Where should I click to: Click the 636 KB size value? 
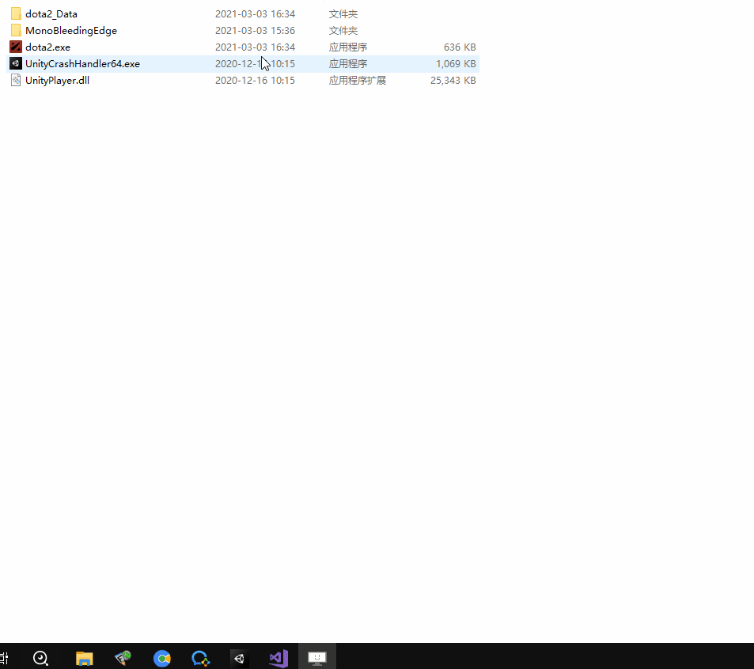coord(460,47)
